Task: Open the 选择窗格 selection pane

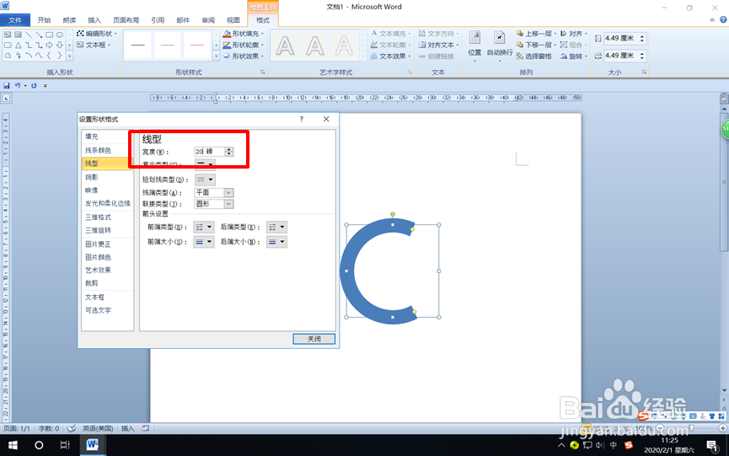Action: click(534, 56)
